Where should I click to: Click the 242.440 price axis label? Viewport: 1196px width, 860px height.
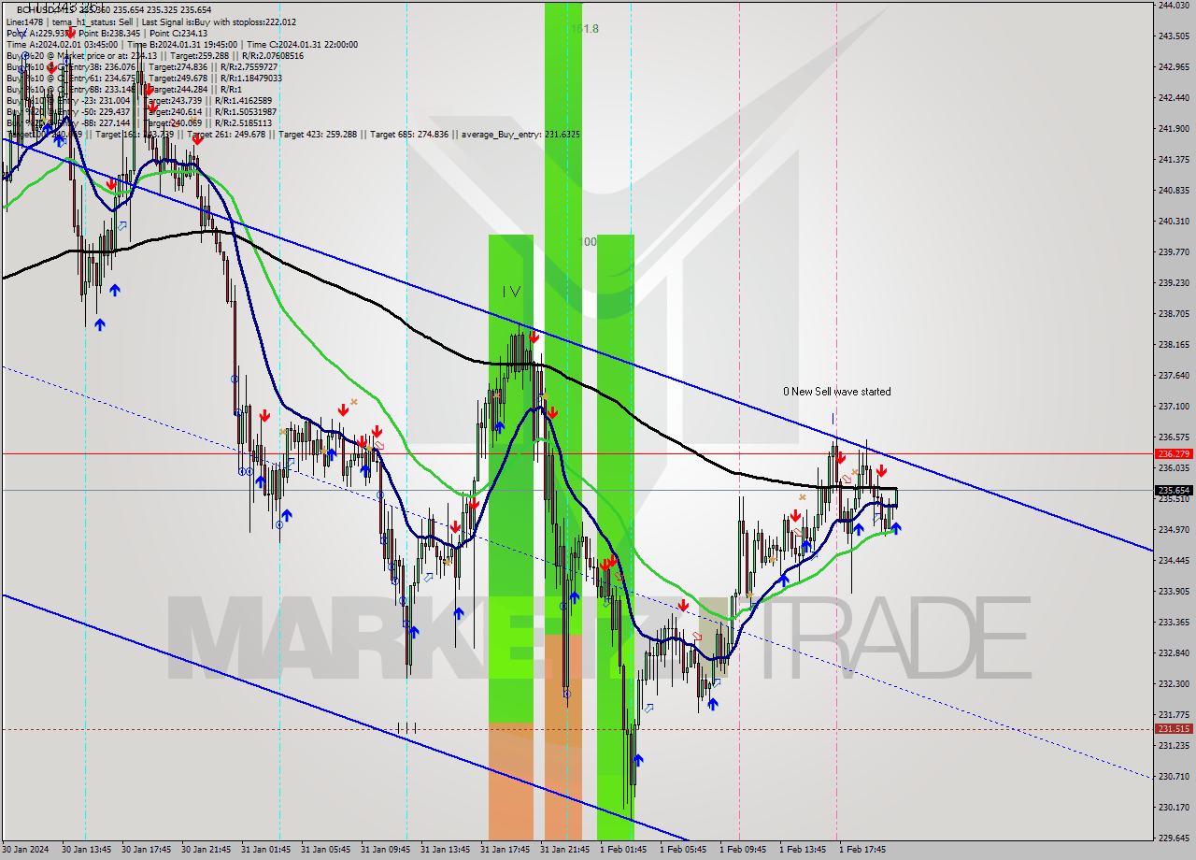point(1173,98)
